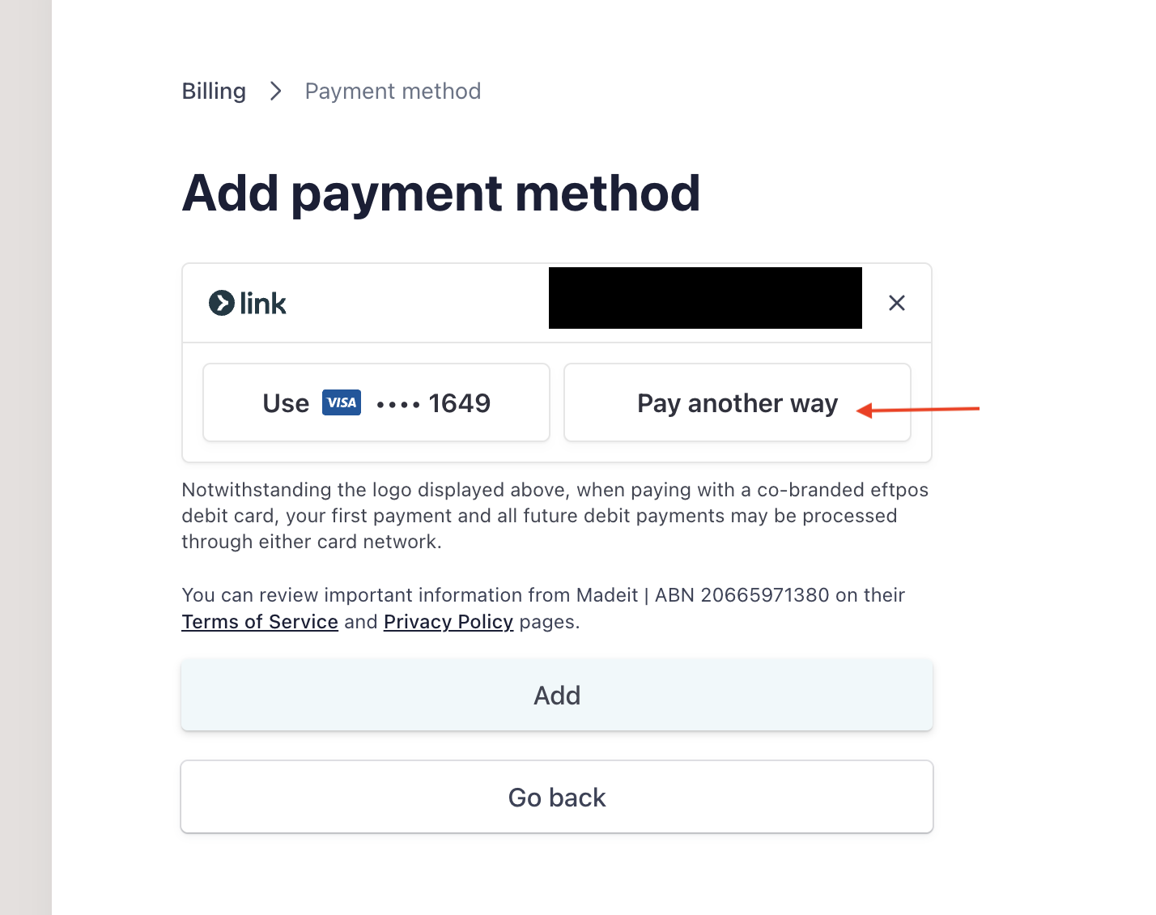Click the Madeit ABN information text
This screenshot has height=915, width=1156.
pyautogui.click(x=543, y=594)
